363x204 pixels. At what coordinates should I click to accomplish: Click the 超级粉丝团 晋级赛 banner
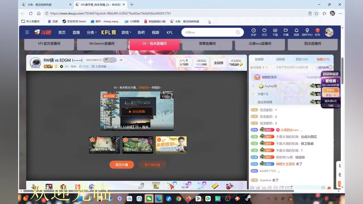pos(331,89)
